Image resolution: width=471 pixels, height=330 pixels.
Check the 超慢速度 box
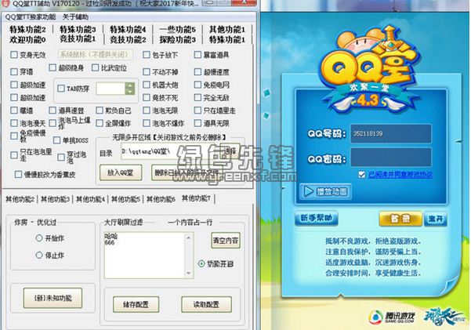tap(197, 71)
